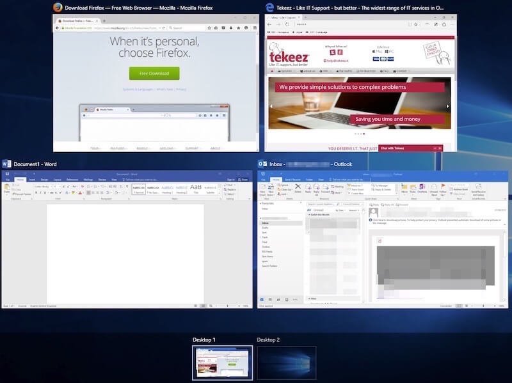512x383 pixels.
Task: Click the zoom slider in Word's status bar
Action: tap(228, 306)
